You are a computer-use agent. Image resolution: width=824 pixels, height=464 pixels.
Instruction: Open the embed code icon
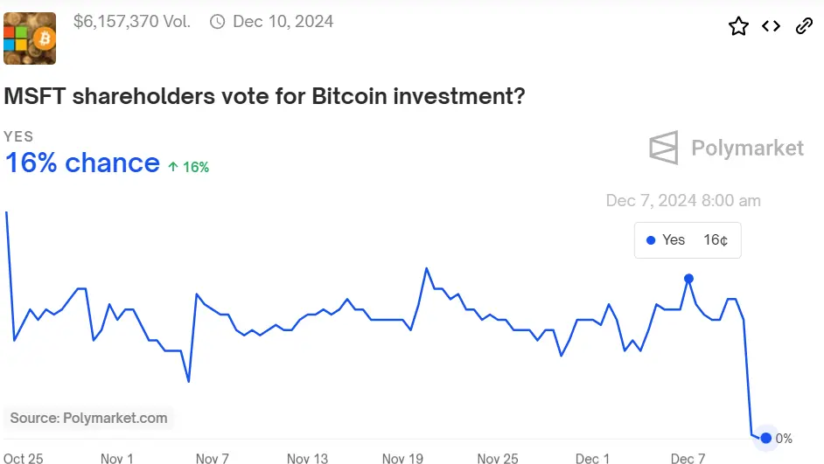coord(771,26)
